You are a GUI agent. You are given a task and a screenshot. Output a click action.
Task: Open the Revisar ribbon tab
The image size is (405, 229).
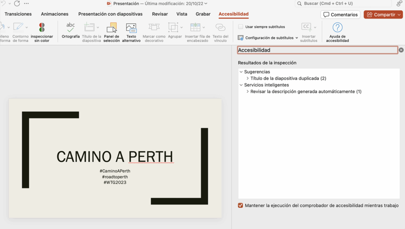coord(160,14)
